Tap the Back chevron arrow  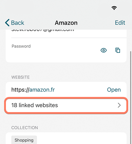point(7,23)
